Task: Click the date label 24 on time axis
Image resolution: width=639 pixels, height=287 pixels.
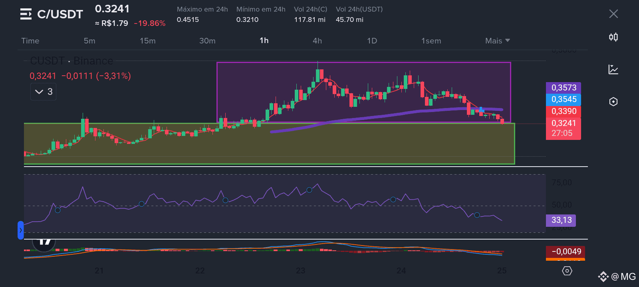Action: pyautogui.click(x=401, y=271)
